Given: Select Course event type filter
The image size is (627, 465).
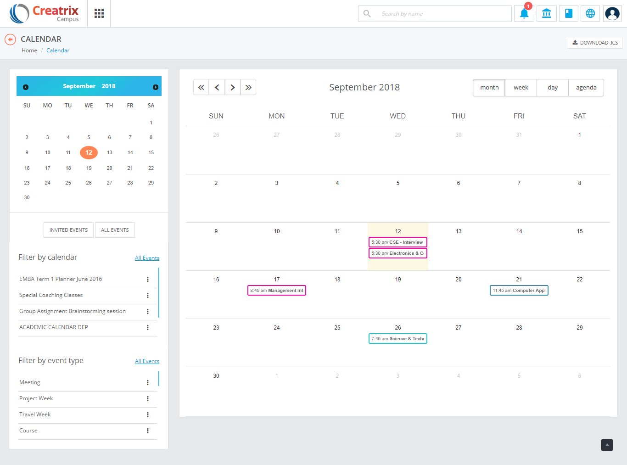Looking at the screenshot, I should (x=28, y=431).
